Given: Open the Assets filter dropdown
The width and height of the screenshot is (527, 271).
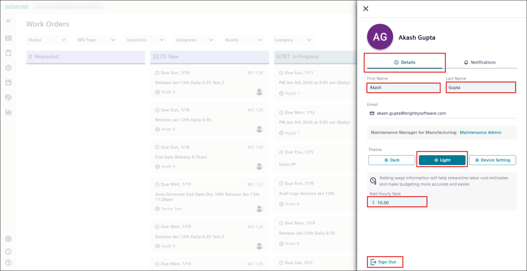Looking at the screenshot, I should (x=244, y=40).
